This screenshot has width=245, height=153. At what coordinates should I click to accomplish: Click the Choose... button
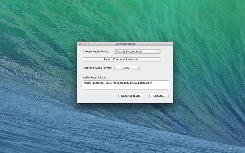point(159,96)
